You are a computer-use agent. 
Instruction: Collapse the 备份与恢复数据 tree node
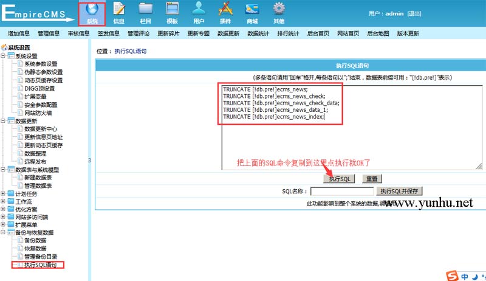click(3, 232)
